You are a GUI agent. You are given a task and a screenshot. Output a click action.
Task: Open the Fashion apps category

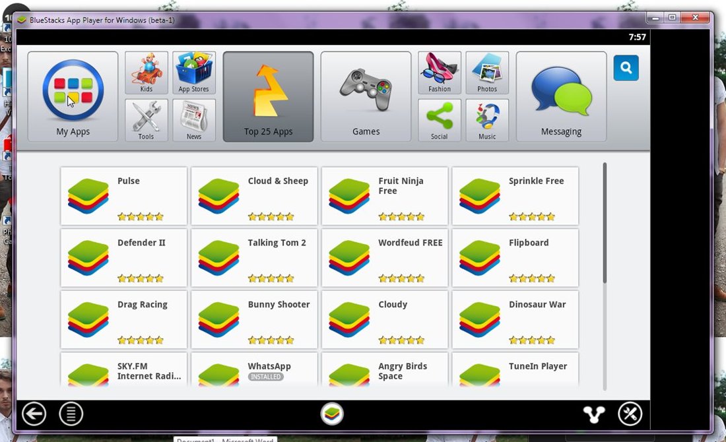439,73
